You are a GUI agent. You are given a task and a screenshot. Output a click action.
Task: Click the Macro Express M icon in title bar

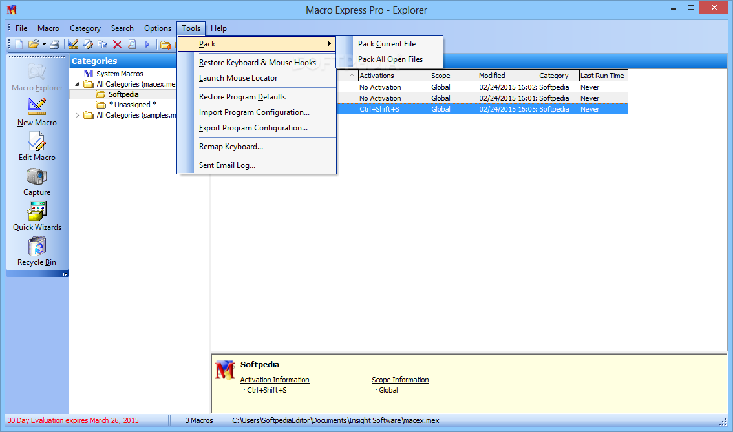click(12, 9)
